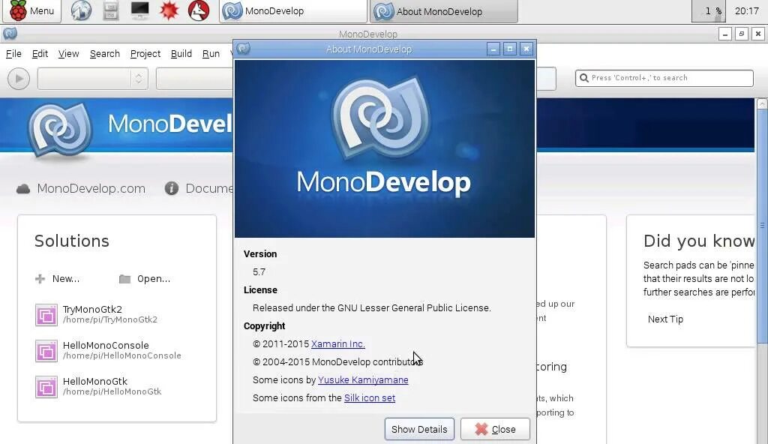Image resolution: width=768 pixels, height=444 pixels.
Task: Maximize the About MonoDevelop dialog
Action: pyautogui.click(x=510, y=49)
